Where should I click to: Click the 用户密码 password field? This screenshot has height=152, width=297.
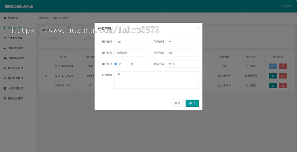[x=182, y=42]
